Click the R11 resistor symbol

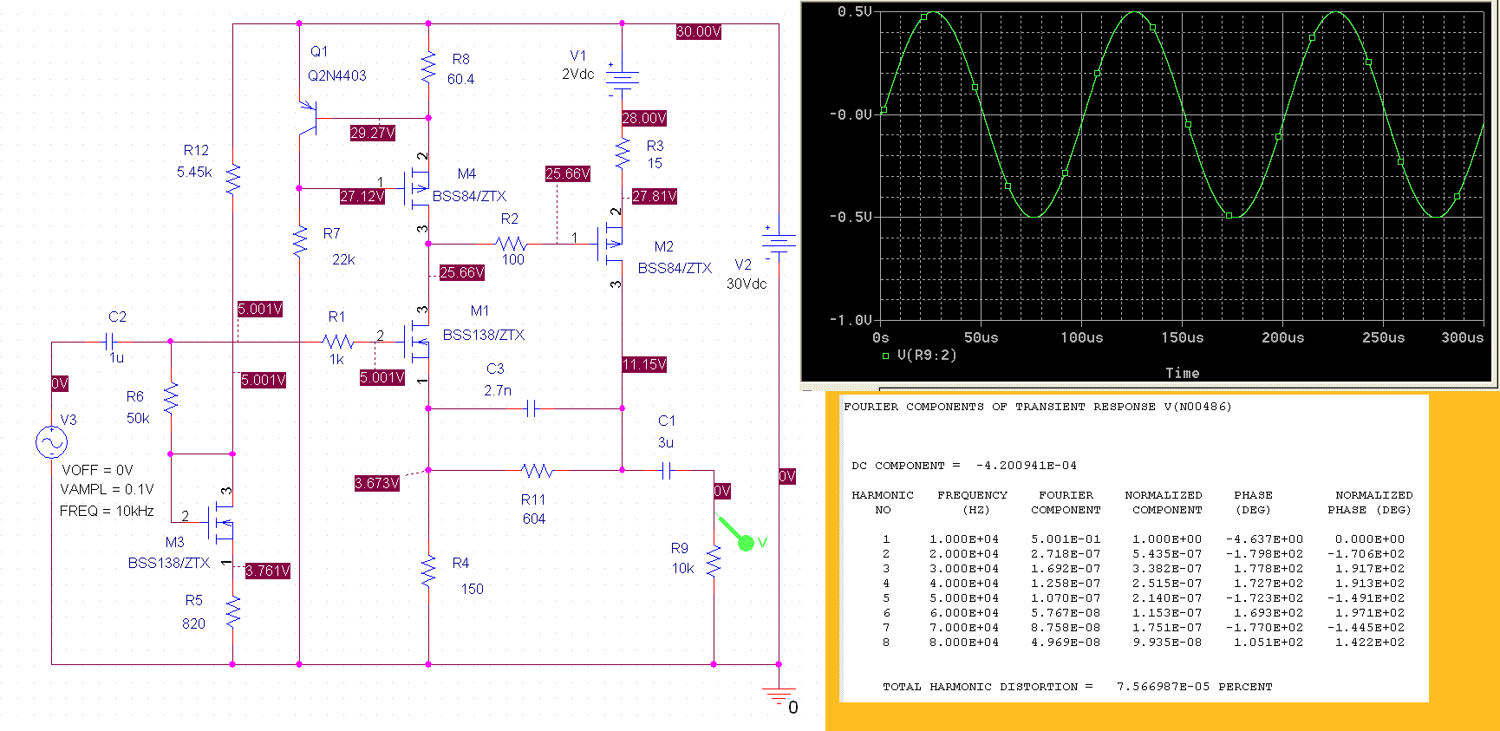click(x=538, y=471)
